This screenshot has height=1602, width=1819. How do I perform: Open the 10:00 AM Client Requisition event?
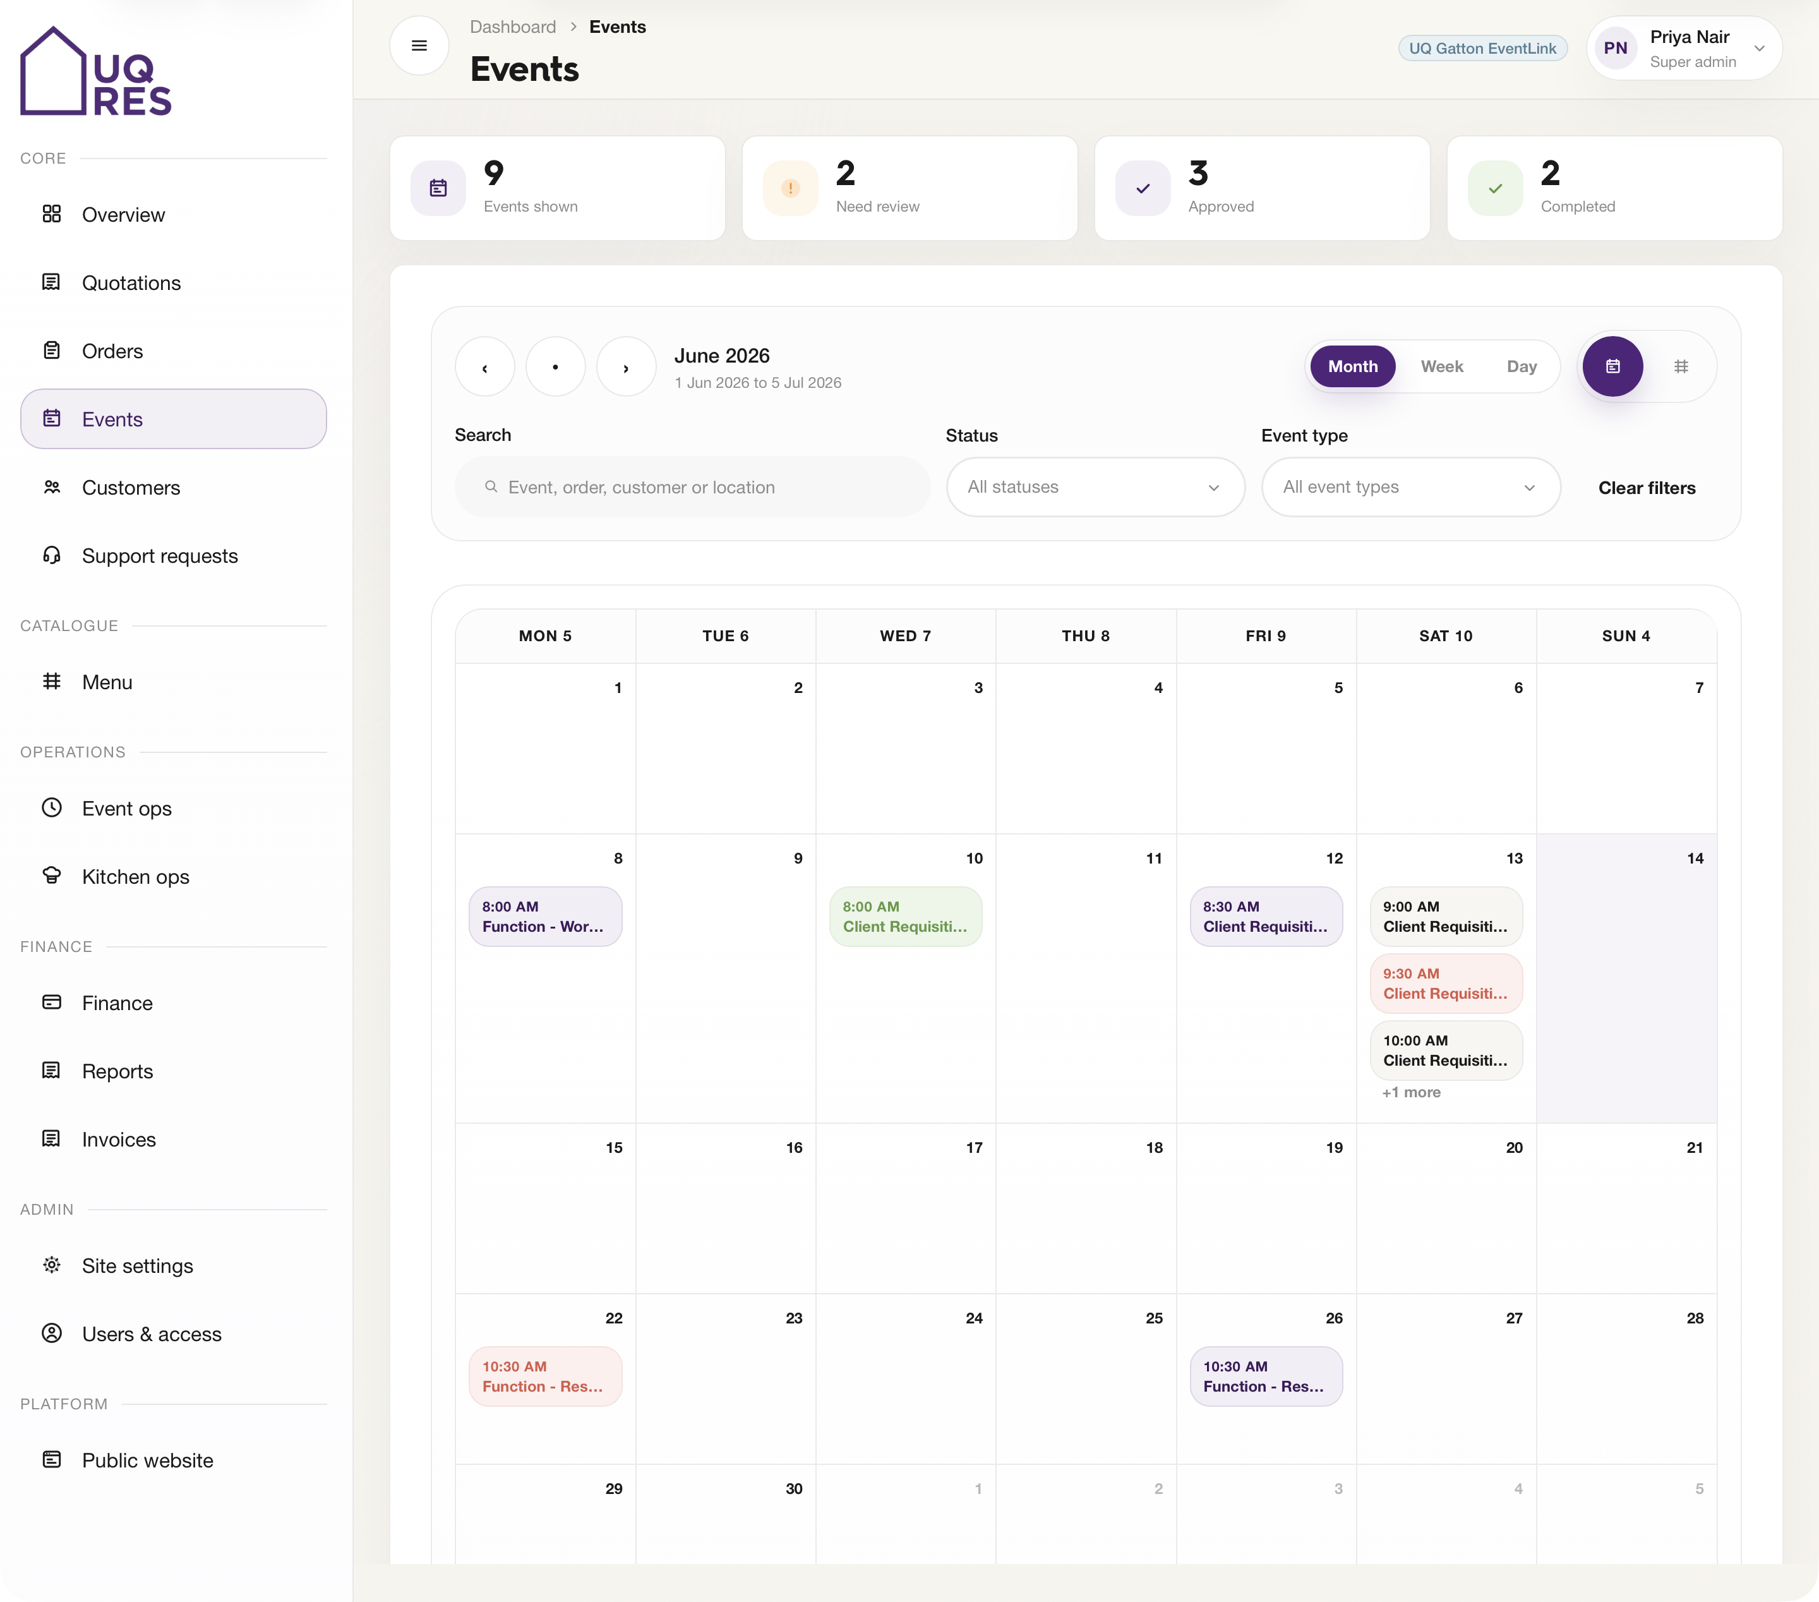[x=1446, y=1050]
